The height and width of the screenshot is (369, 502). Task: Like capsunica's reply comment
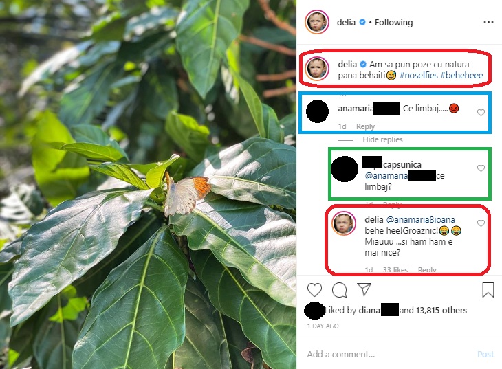click(481, 168)
